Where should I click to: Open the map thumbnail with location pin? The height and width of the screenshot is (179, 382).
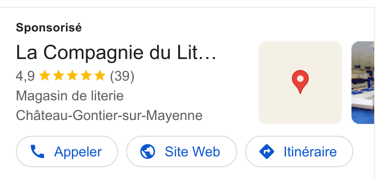300,83
